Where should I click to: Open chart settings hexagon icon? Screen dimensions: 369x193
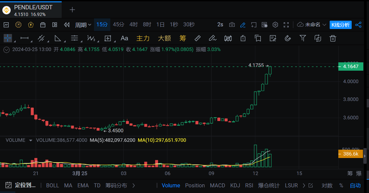pos(275,25)
